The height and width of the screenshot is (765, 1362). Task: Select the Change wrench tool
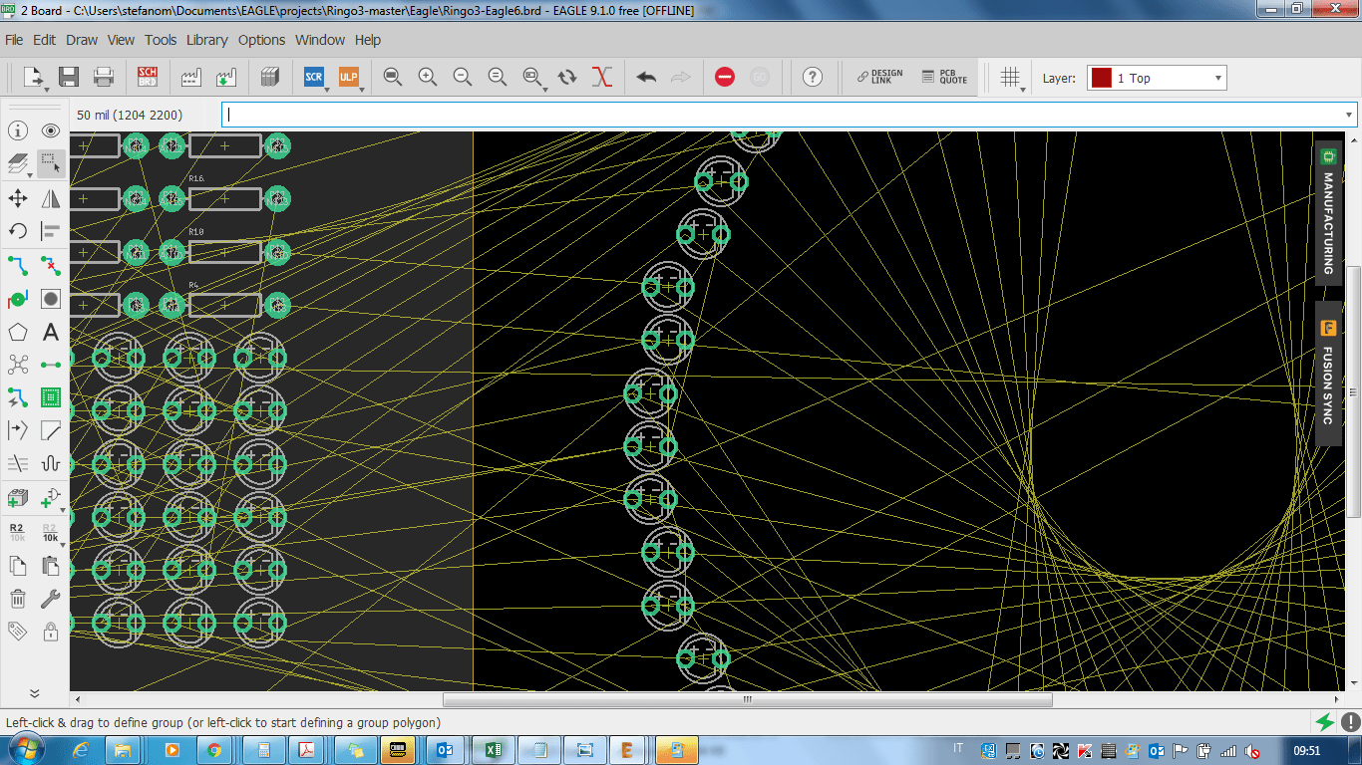(x=51, y=599)
